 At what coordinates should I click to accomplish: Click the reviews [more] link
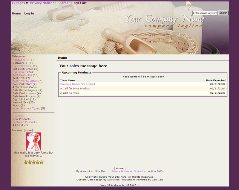28,130
